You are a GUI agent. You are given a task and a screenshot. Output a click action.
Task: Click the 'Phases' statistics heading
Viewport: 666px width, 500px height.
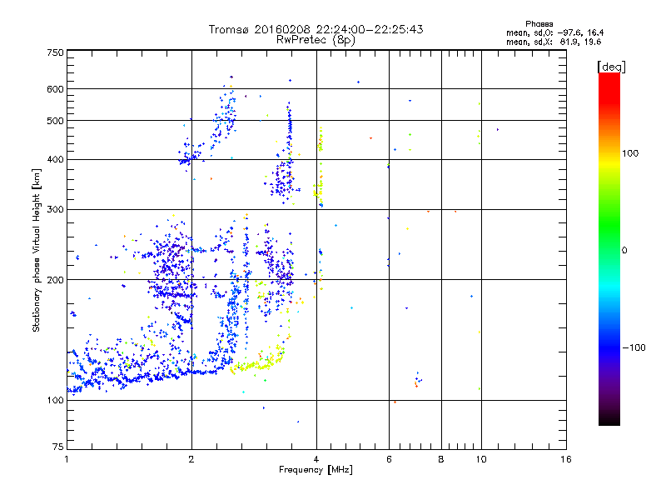click(539, 24)
